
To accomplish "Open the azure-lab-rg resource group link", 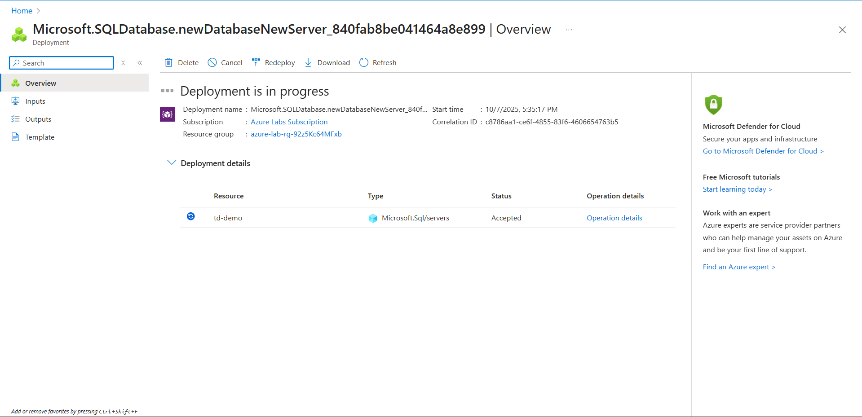I will click(296, 134).
